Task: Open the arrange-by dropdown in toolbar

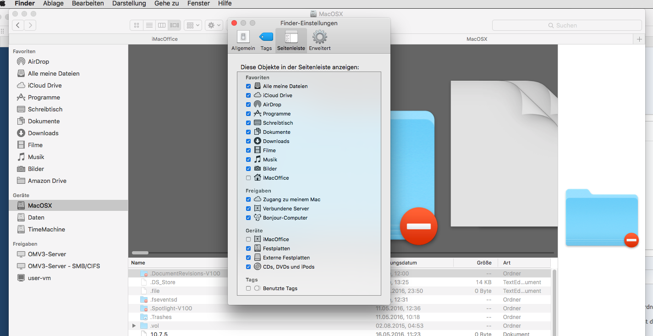Action: pyautogui.click(x=193, y=25)
